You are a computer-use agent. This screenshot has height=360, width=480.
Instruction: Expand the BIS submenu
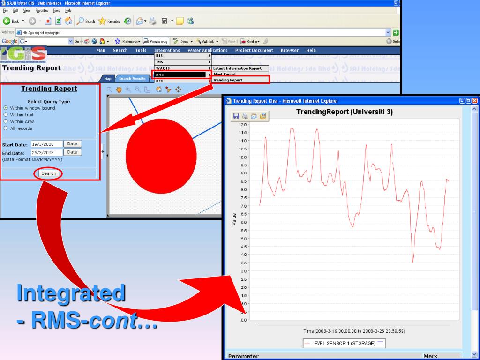click(x=183, y=56)
